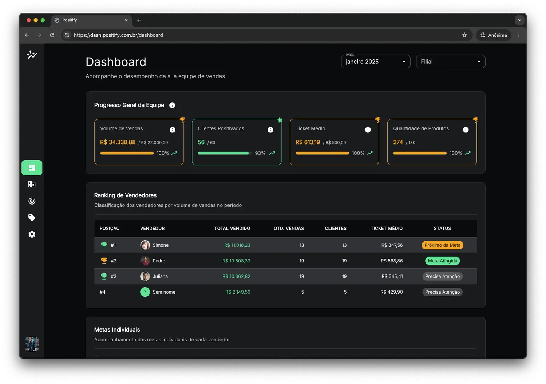Open the building icon in sidebar

32,185
